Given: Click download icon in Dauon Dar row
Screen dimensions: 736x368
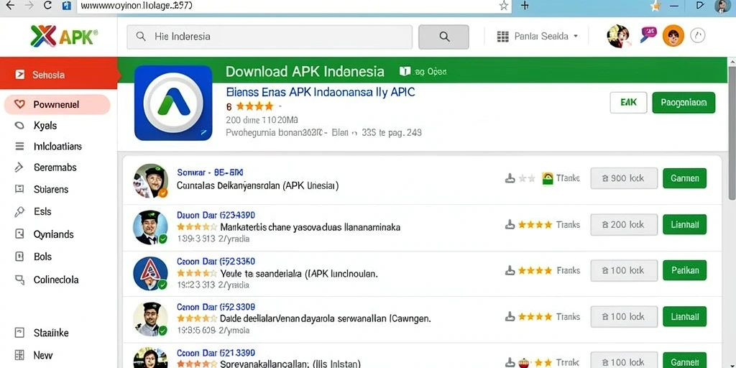Looking at the screenshot, I should [x=510, y=225].
